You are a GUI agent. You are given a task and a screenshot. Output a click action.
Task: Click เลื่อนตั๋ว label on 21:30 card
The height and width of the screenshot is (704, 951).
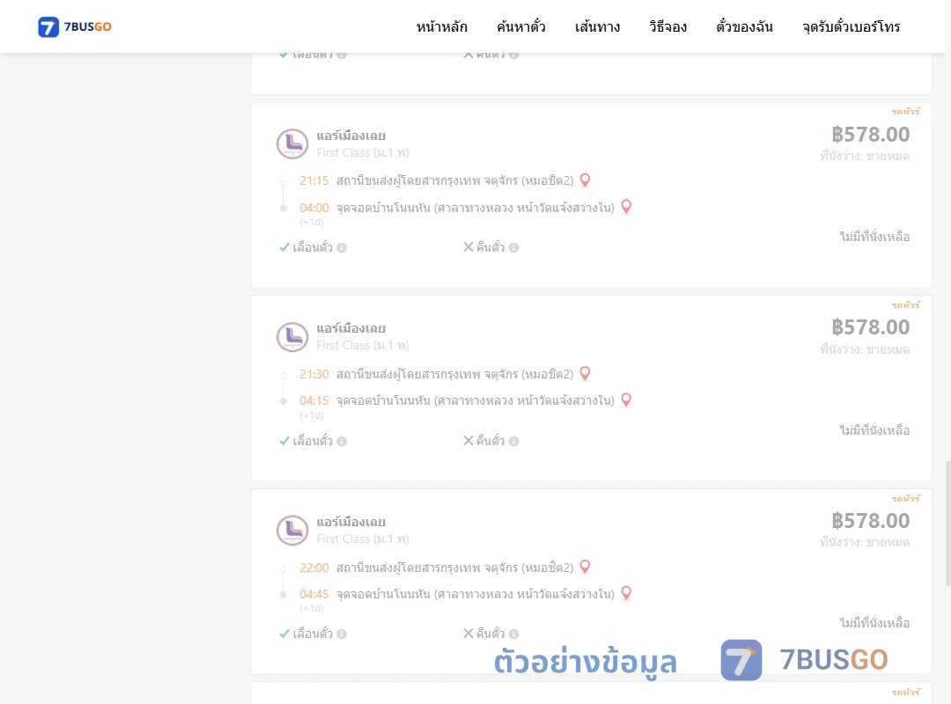313,441
